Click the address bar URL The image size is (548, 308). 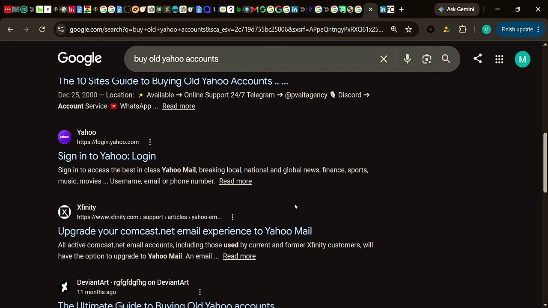[x=226, y=30]
